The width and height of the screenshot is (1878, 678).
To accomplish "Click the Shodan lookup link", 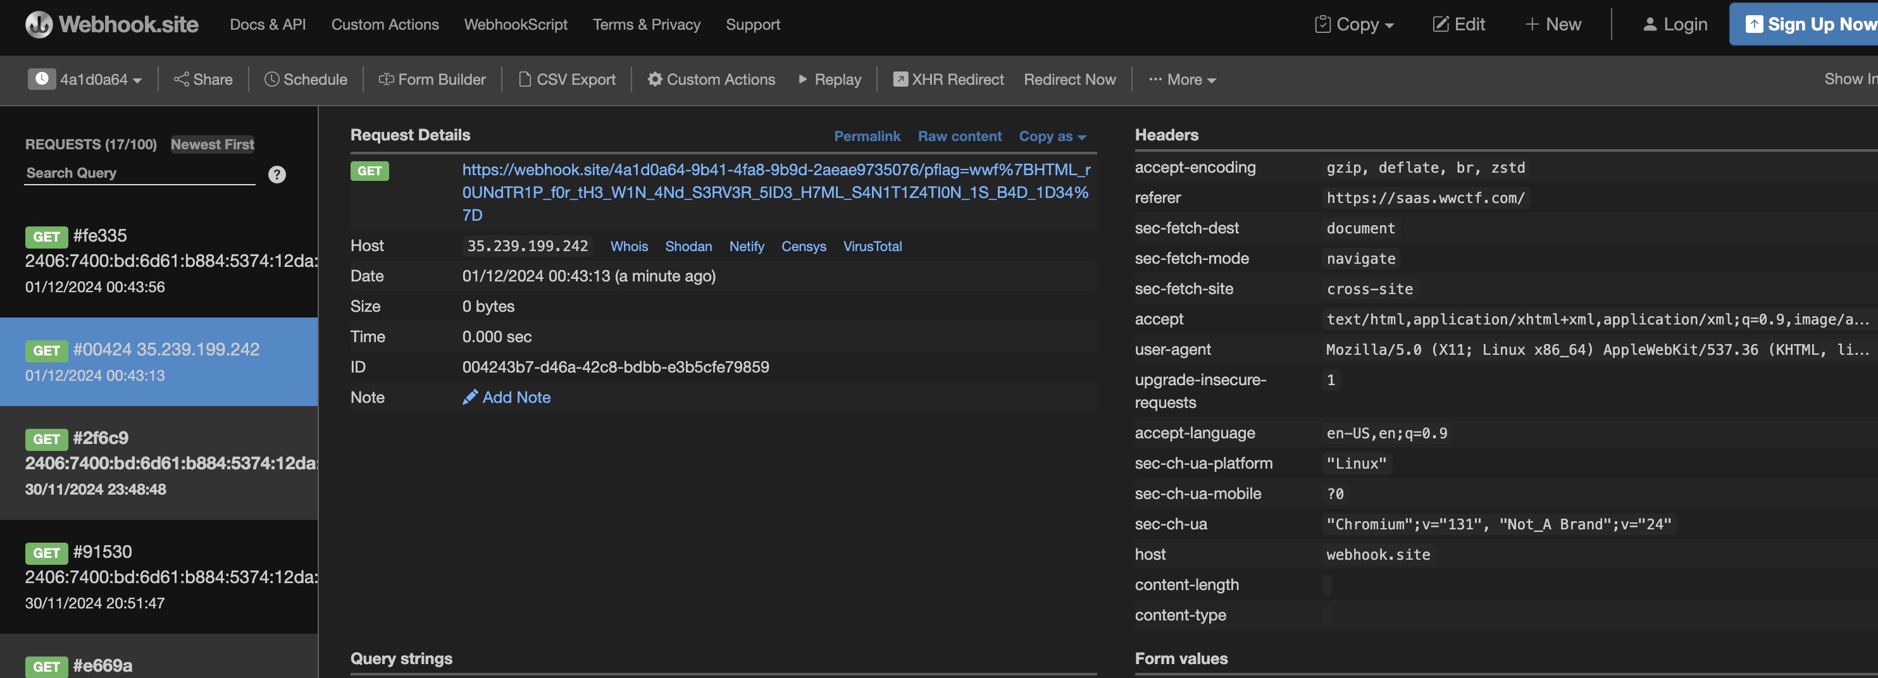I will click(688, 247).
